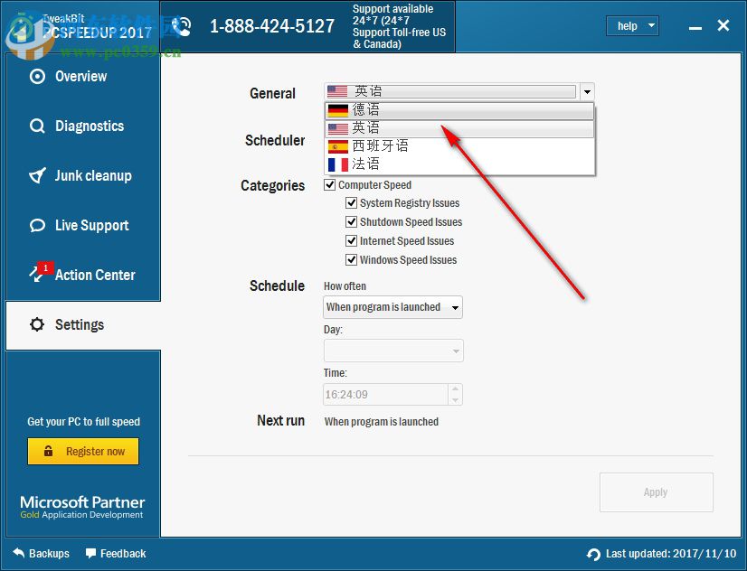Select the German flag language option

point(338,110)
